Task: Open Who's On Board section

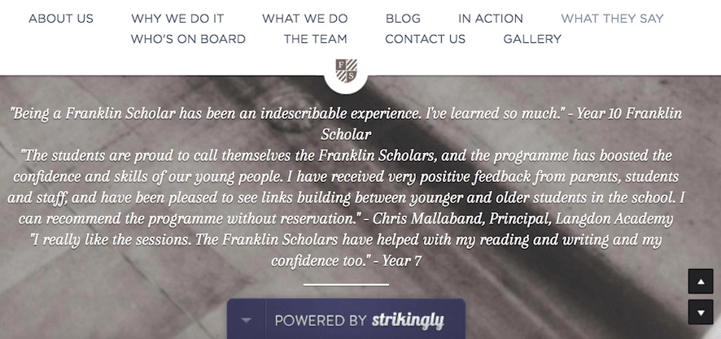Action: (188, 38)
